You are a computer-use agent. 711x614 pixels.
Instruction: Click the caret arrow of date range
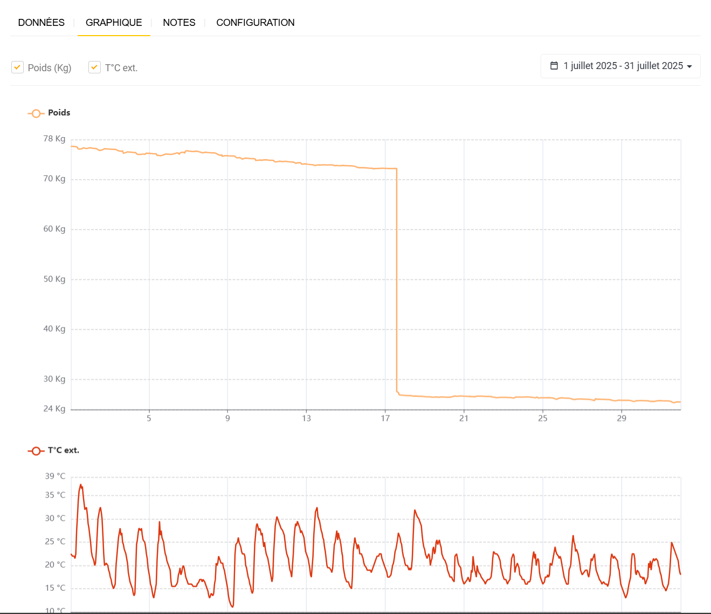(689, 66)
